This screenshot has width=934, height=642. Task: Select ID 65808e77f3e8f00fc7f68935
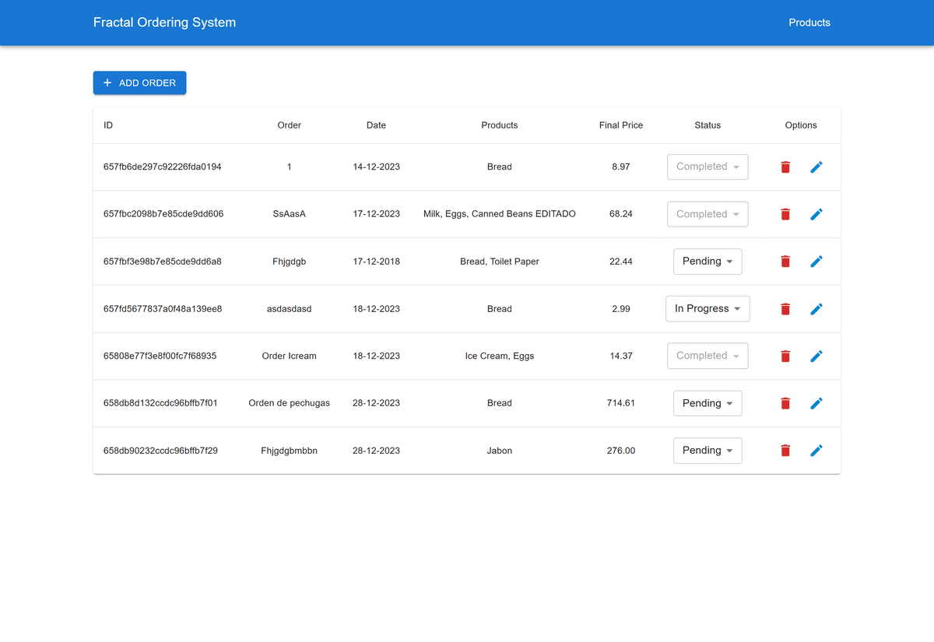coord(160,356)
